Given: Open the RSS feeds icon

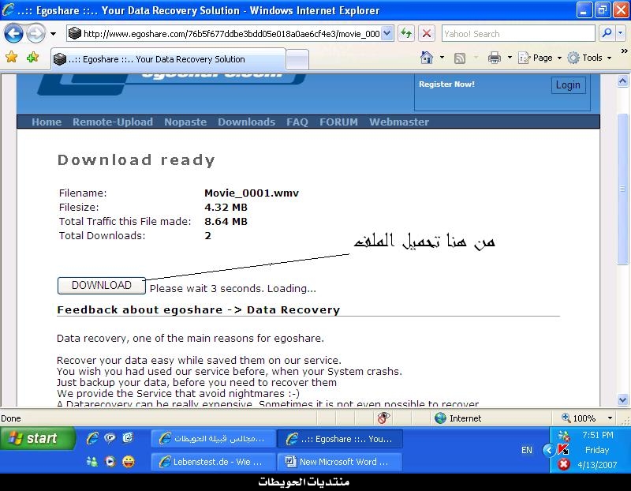Looking at the screenshot, I should [460, 58].
